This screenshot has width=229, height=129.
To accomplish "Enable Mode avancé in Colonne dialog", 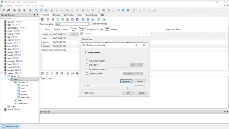I will pos(82,93).
